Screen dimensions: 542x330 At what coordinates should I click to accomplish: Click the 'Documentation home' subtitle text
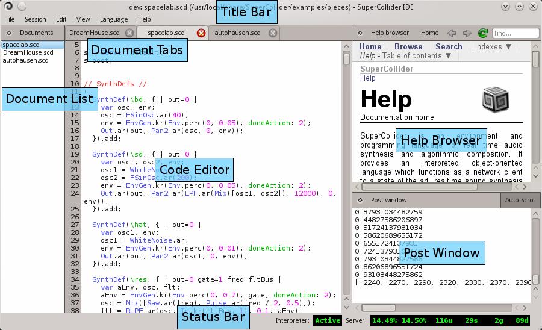click(397, 117)
